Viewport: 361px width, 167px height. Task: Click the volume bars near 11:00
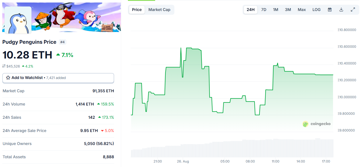click(x=276, y=148)
